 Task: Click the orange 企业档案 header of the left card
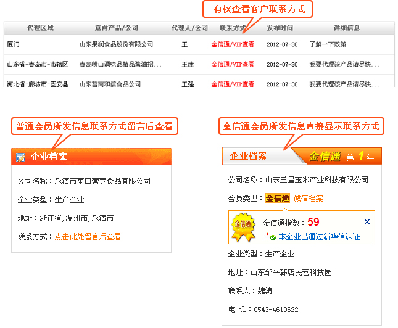(91, 157)
